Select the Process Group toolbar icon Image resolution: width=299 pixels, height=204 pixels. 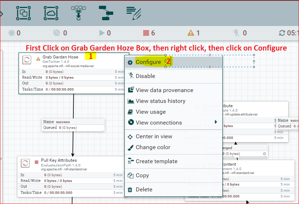point(24,13)
